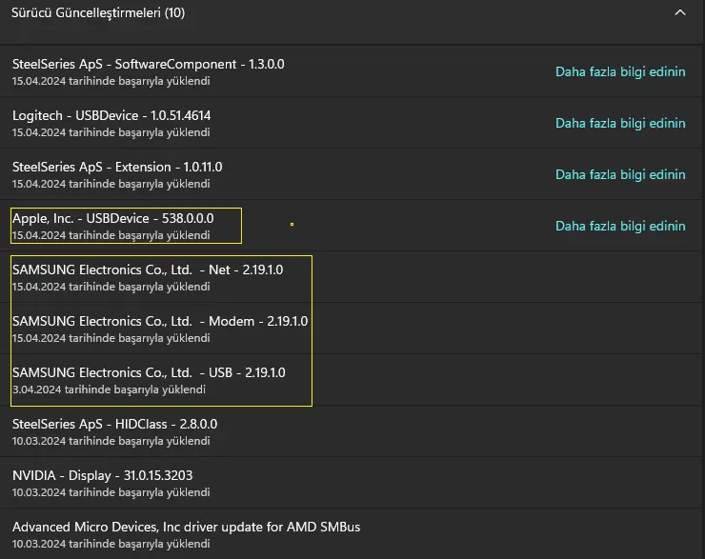Open Daha fazla bilgi edinin for Apple USBDevice
Viewport: 705px width, 559px height.
point(620,226)
